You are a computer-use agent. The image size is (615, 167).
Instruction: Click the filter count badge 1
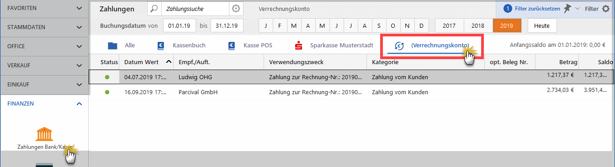pos(507,9)
